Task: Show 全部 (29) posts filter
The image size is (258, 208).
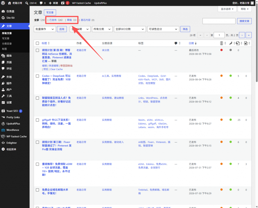Action: (x=40, y=20)
